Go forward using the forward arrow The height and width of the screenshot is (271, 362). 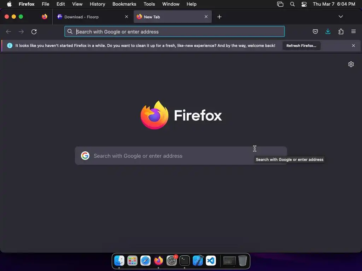21,31
